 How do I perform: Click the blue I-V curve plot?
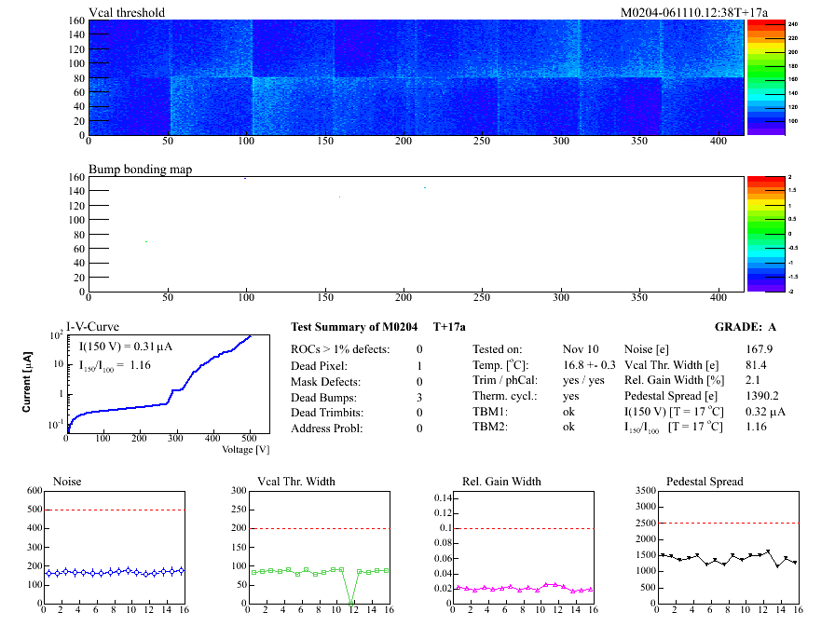click(x=159, y=386)
